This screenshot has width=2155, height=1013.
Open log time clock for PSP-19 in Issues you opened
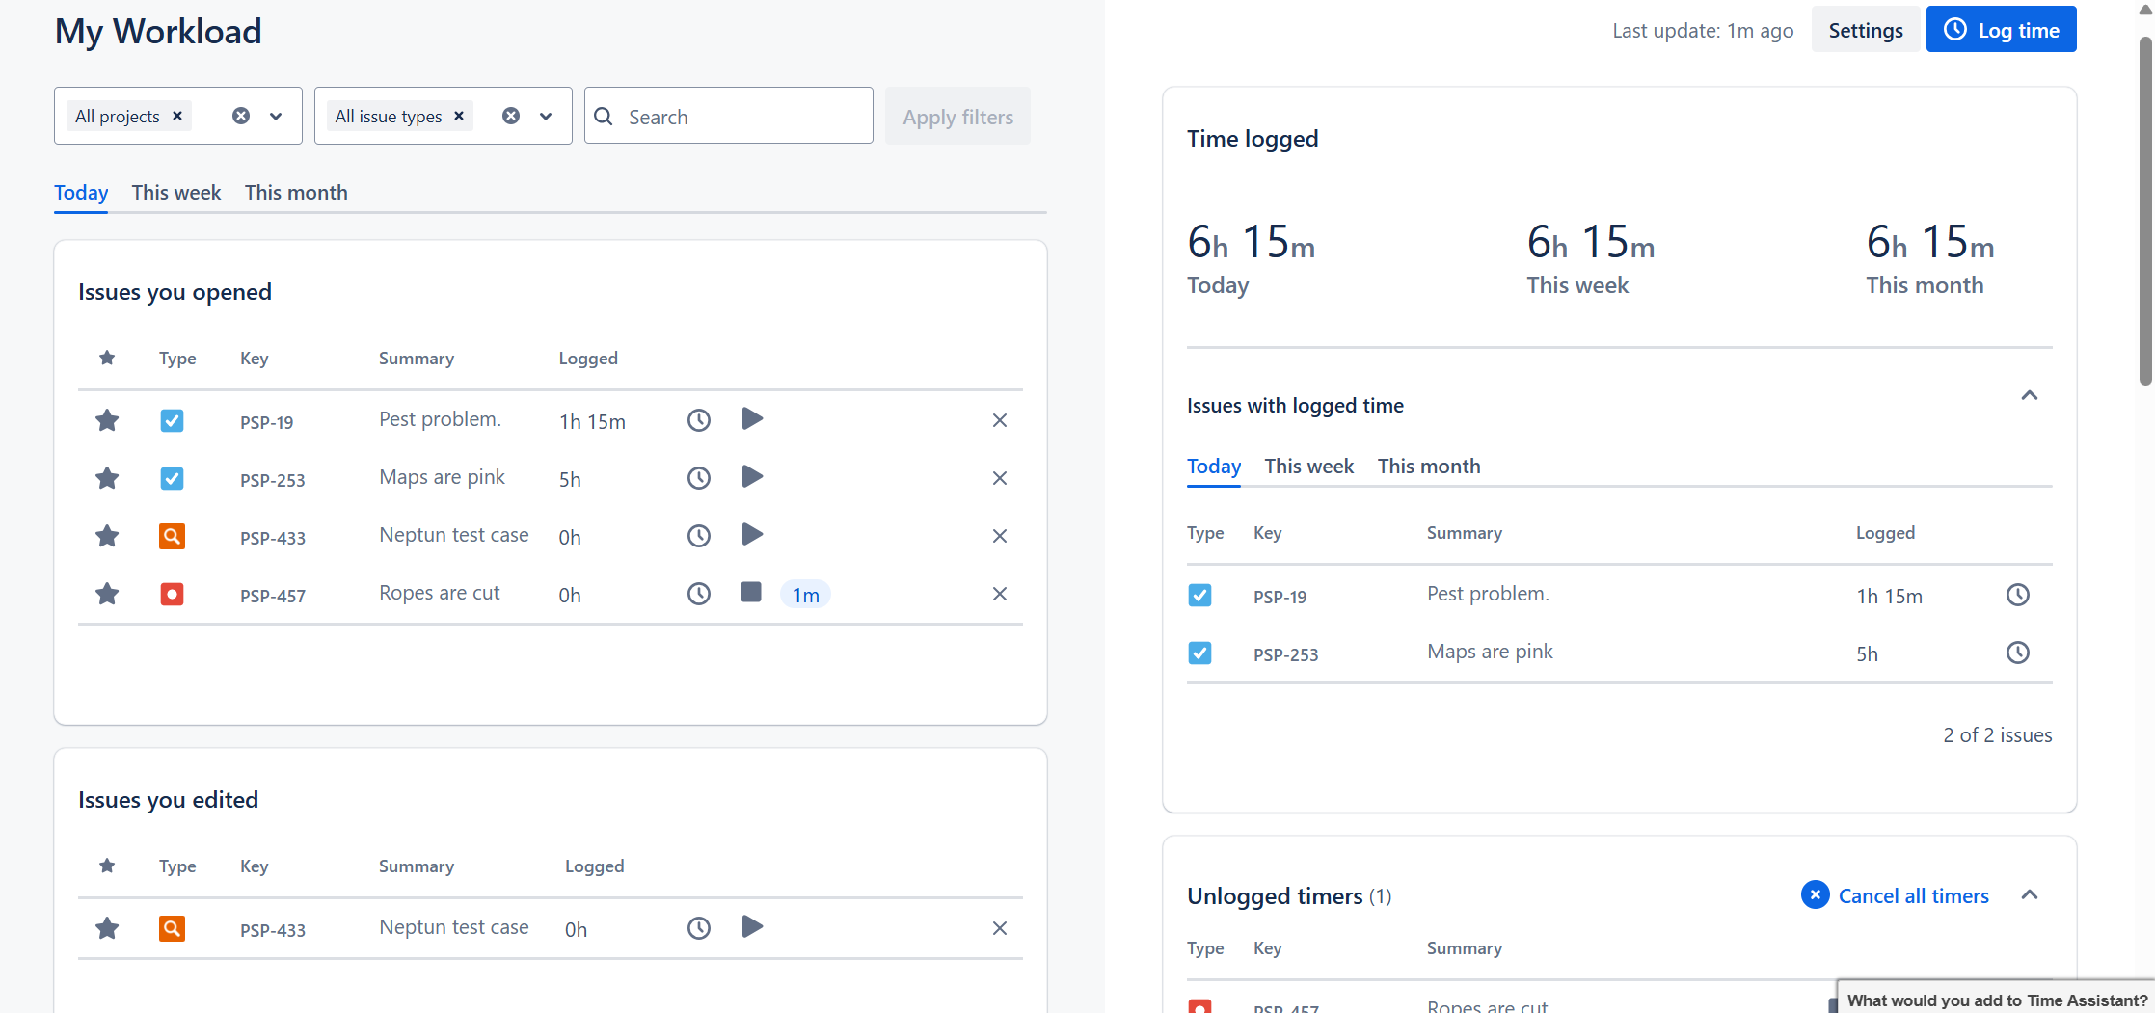point(699,420)
